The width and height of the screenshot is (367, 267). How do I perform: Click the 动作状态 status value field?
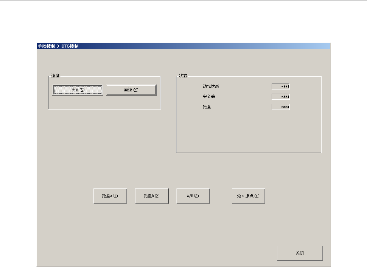click(x=281, y=86)
